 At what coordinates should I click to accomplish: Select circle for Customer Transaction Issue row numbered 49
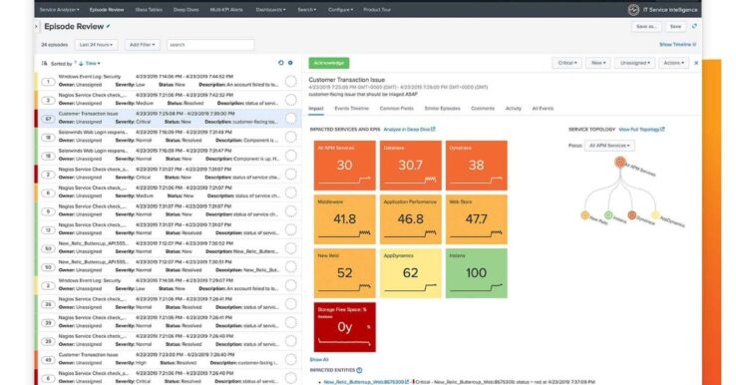(x=291, y=360)
